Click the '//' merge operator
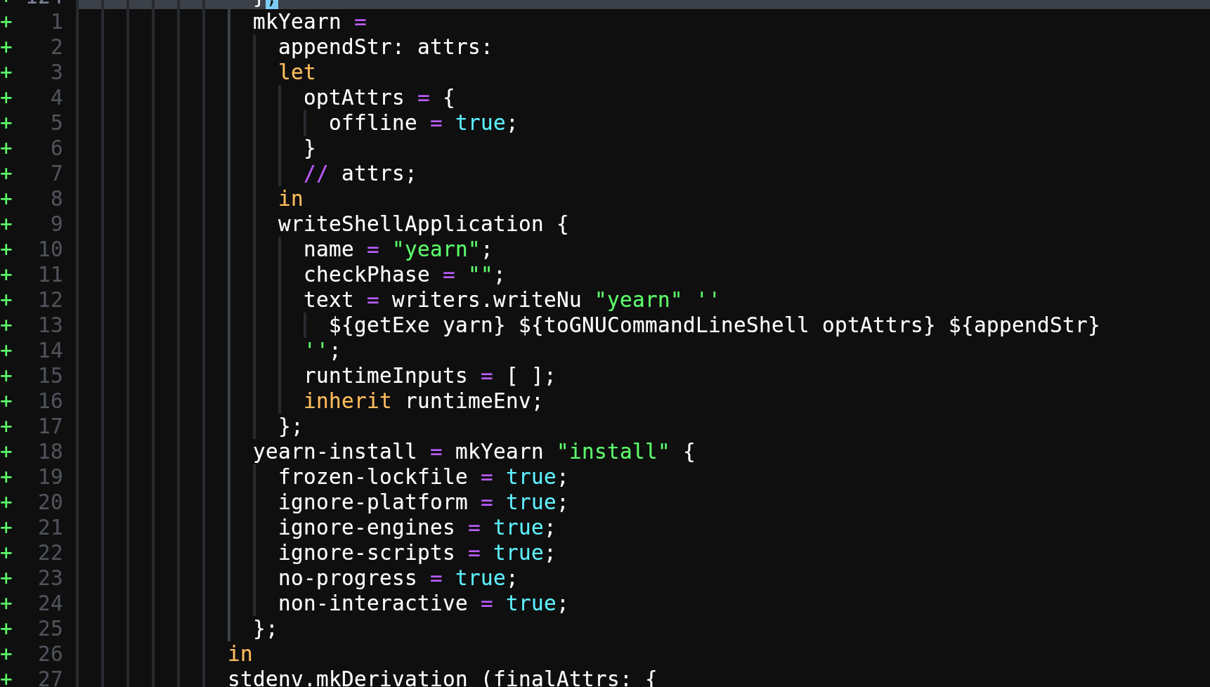 [315, 174]
